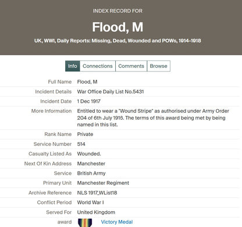
Task: Click the Served For United Kingdom value
Action: point(96,212)
